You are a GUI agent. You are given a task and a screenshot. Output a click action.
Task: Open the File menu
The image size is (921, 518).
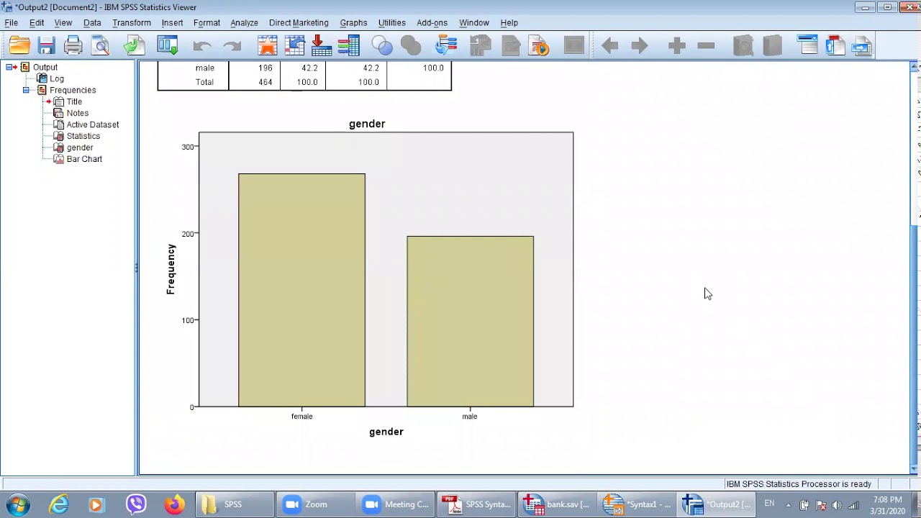[x=12, y=23]
